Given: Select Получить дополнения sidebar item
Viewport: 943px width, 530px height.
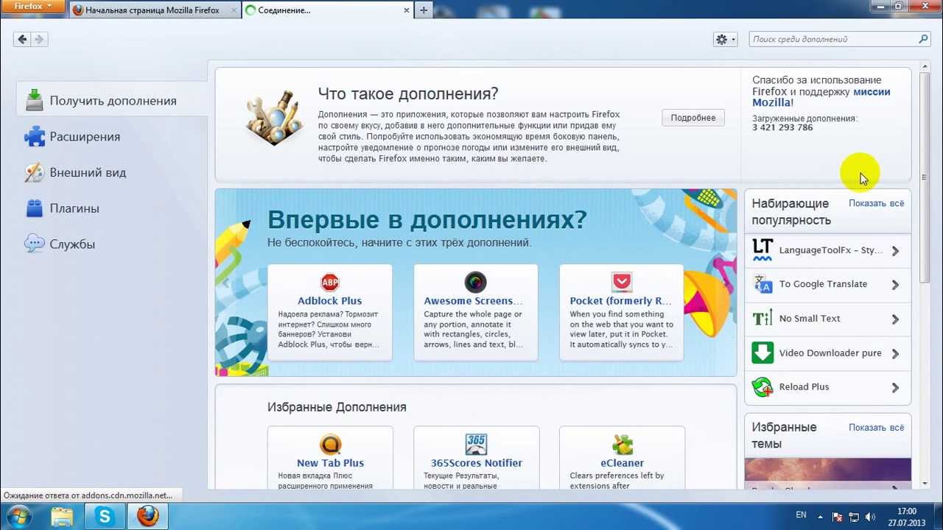Looking at the screenshot, I should click(x=112, y=100).
